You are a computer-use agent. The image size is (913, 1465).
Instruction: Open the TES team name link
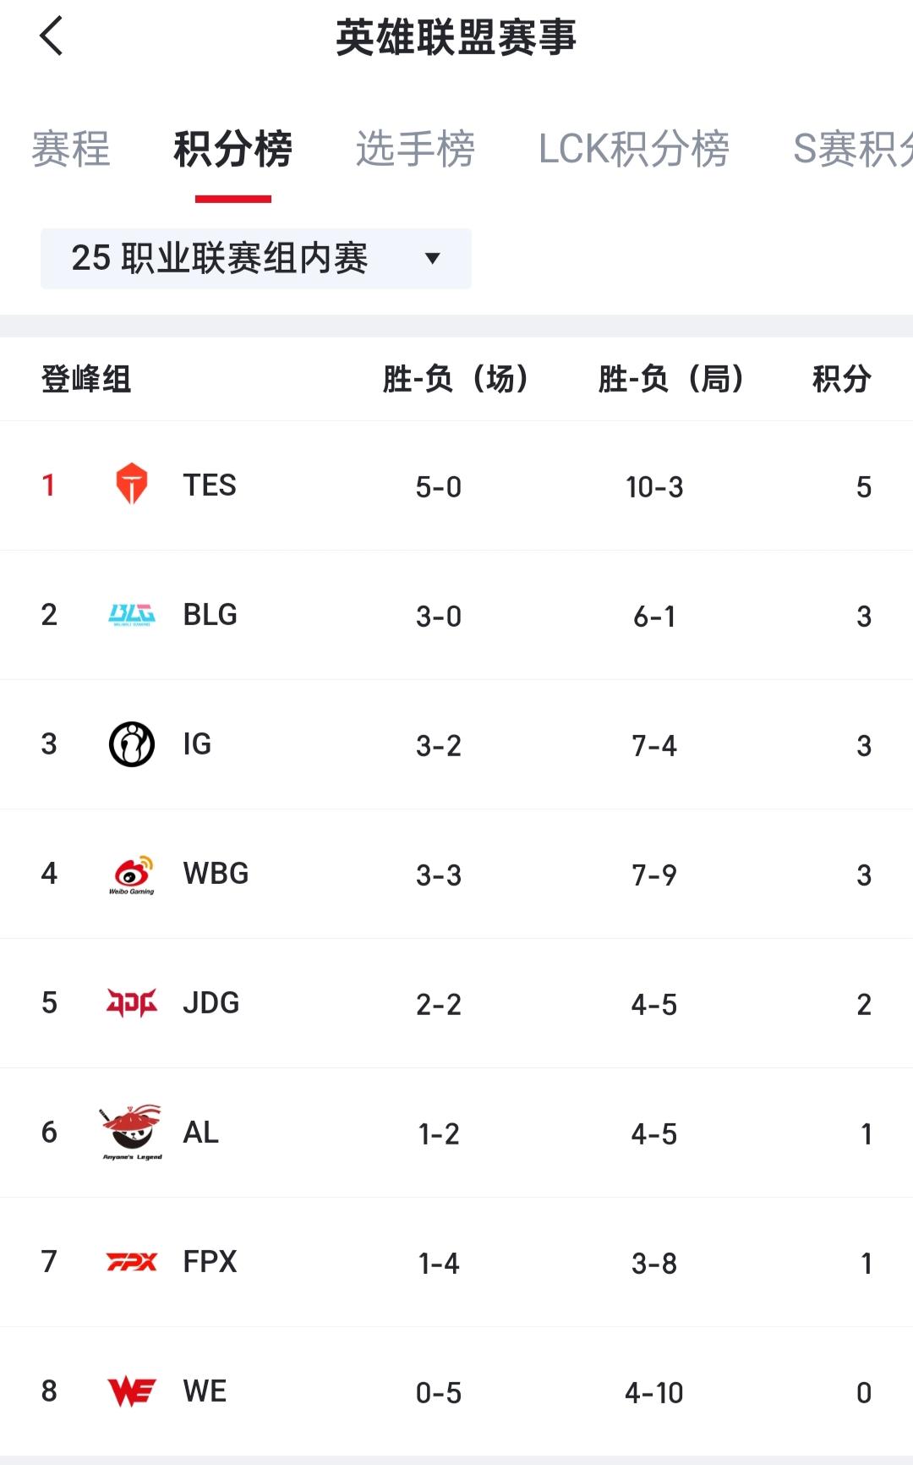pos(210,485)
